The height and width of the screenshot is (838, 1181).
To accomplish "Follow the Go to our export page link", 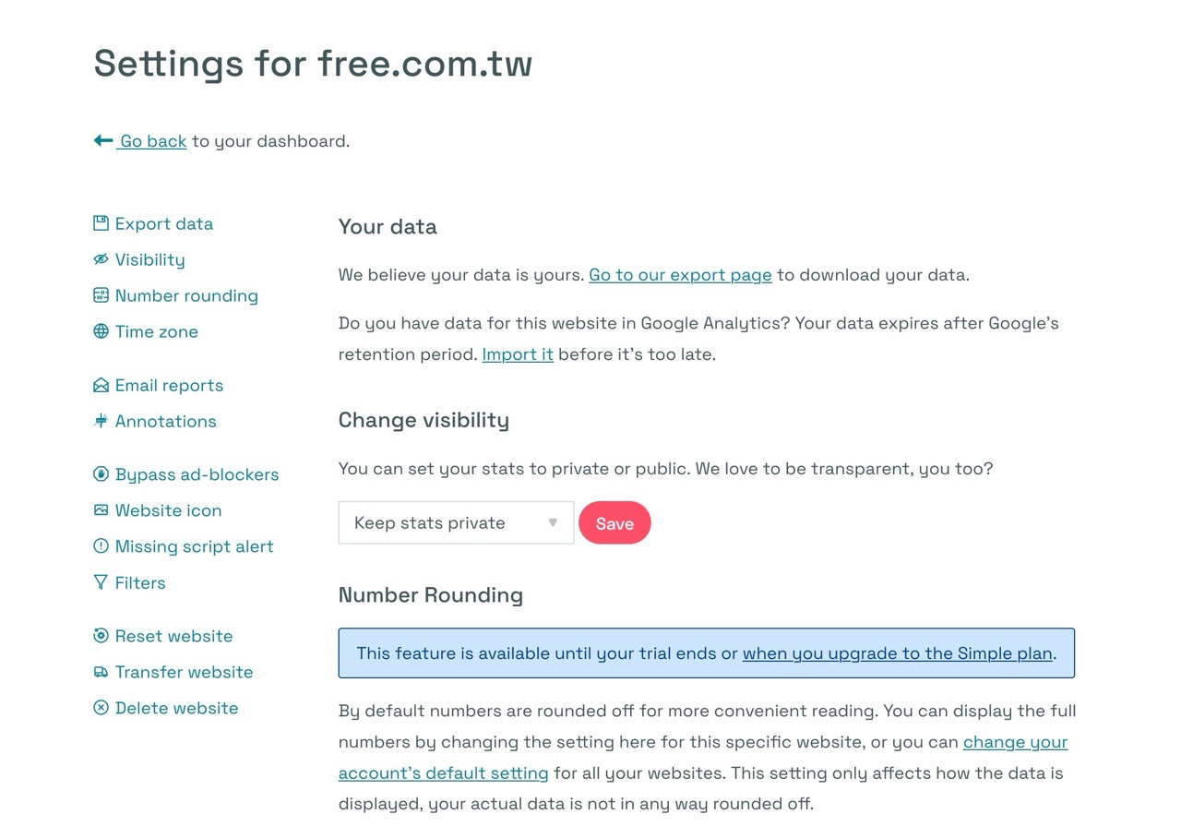I will pyautogui.click(x=680, y=275).
